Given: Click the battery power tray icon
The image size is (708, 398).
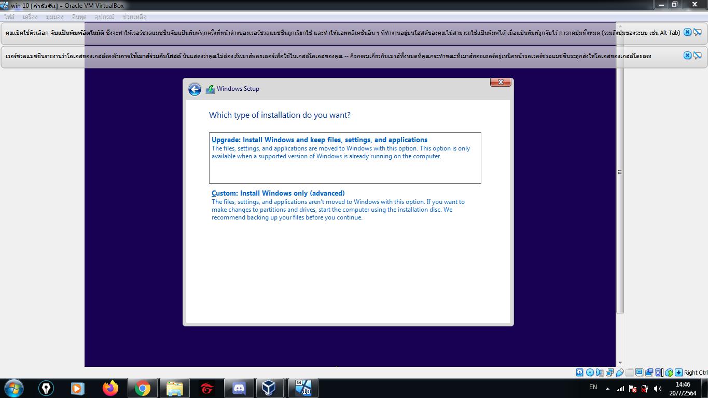Looking at the screenshot, I should pyautogui.click(x=645, y=389).
